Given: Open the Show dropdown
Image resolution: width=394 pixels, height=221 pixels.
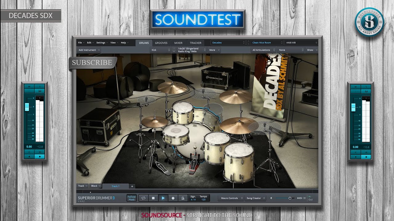Looking at the screenshot, I should point(312,50).
